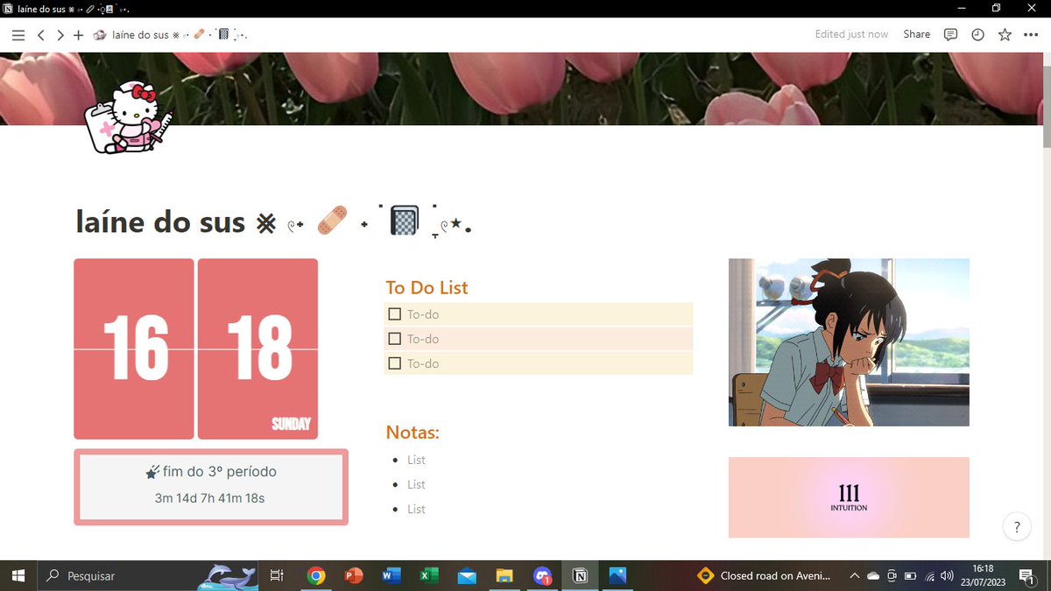1051x591 pixels.
Task: Click the 'Pesquisar' taskbar search box
Action: click(149, 576)
